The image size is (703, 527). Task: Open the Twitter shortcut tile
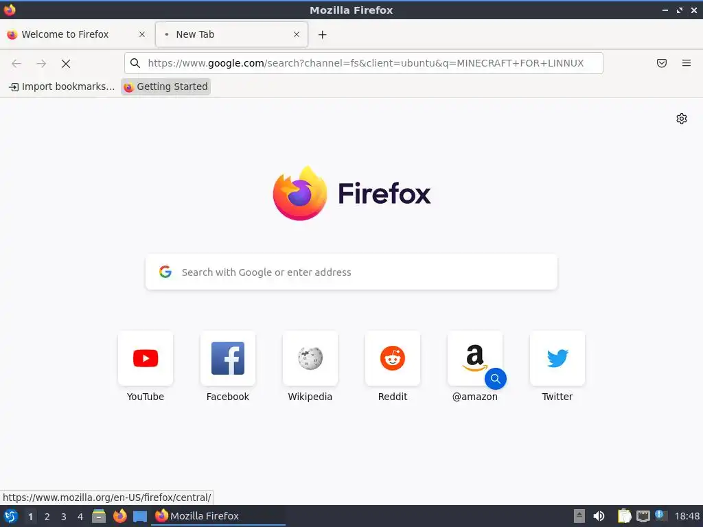pos(557,358)
